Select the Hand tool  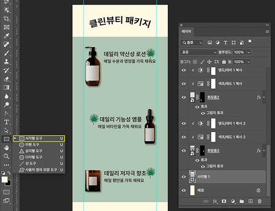click(x=6, y=148)
